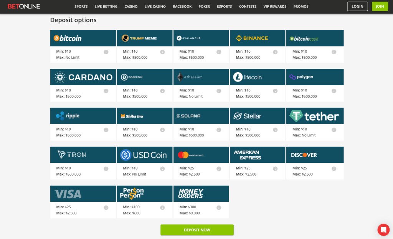393x239 pixels.
Task: Select the Solana deposit banner
Action: point(201,116)
